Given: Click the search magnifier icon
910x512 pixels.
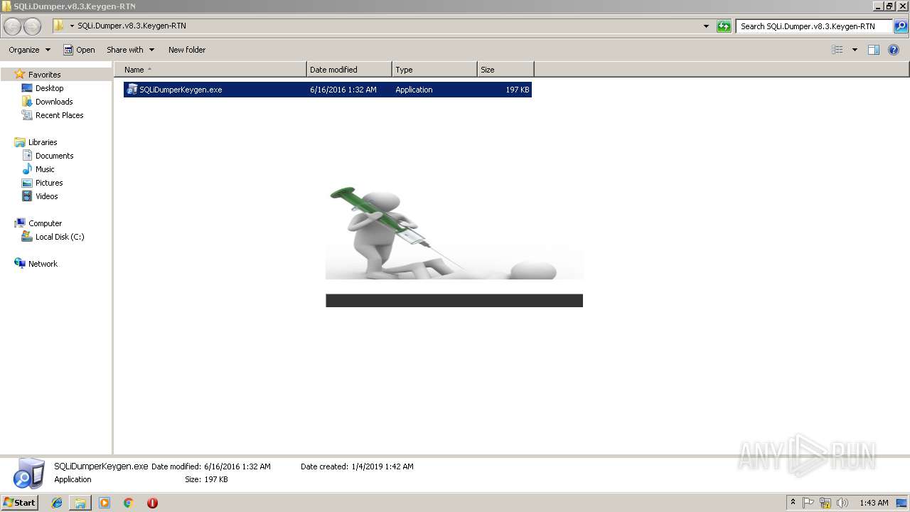Looking at the screenshot, I should click(901, 26).
